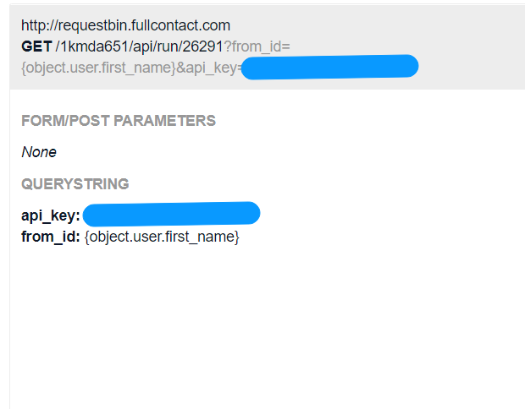This screenshot has width=525, height=409.
Task: Click the run segment of the request path
Action: [x=168, y=46]
